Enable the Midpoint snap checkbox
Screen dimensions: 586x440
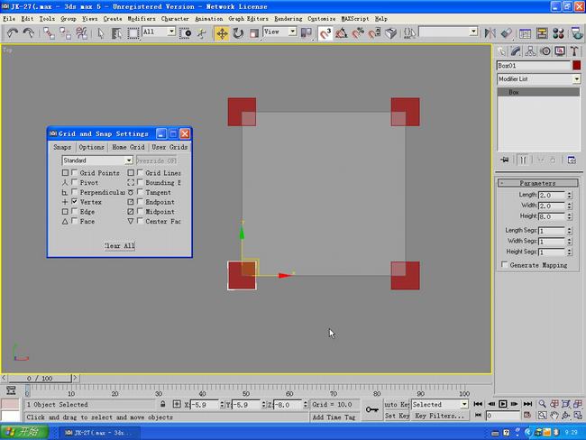(x=140, y=211)
